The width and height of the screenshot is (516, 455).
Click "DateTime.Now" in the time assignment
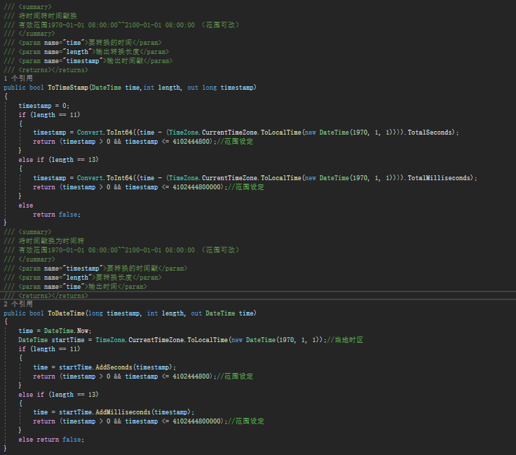tap(67, 331)
